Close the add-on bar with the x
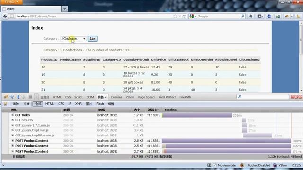Viewport: 303px width, 170px height. (x=3, y=165)
